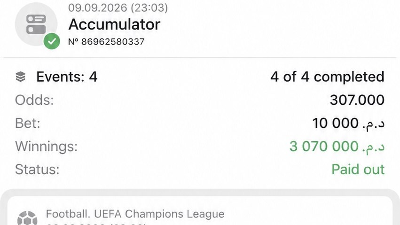
Task: Click the Events: 4 label
Action: coord(67,77)
